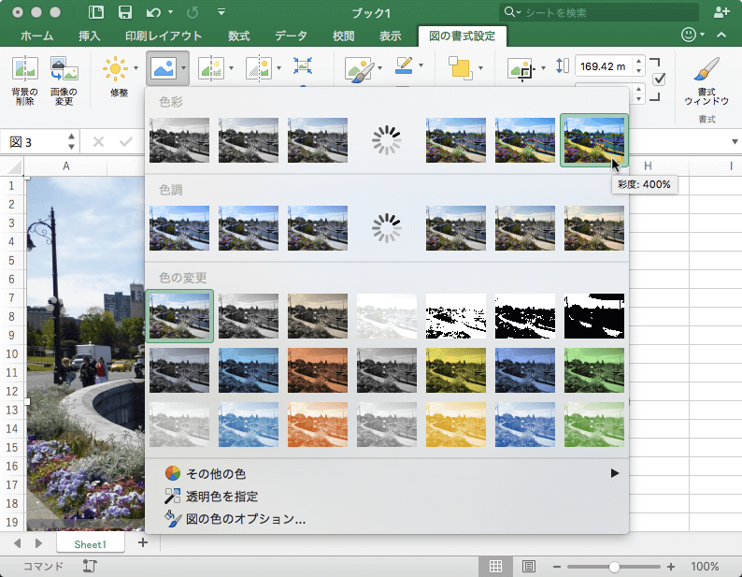
Task: Click the zoom slider handle
Action: (x=614, y=567)
